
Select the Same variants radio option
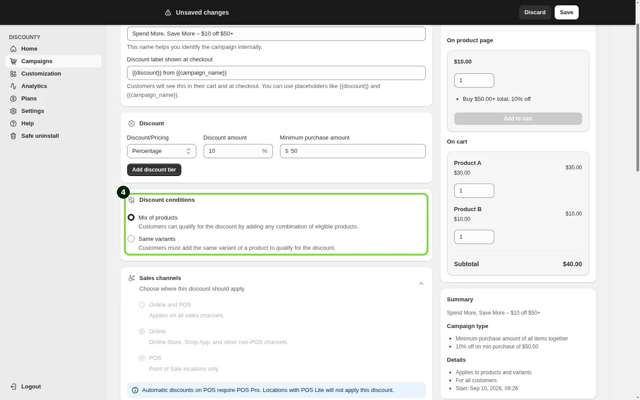131,239
